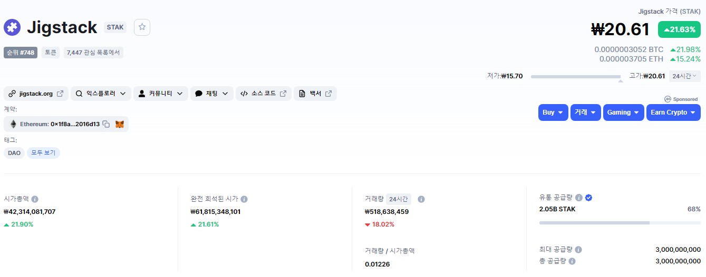The height and width of the screenshot is (277, 706).
Task: Click the STAK ticker badge
Action: [x=115, y=27]
